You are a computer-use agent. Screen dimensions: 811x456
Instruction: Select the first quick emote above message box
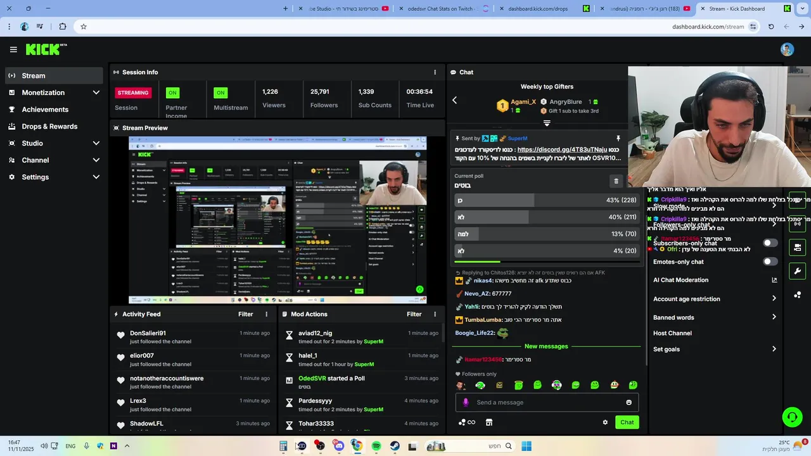coord(461,385)
